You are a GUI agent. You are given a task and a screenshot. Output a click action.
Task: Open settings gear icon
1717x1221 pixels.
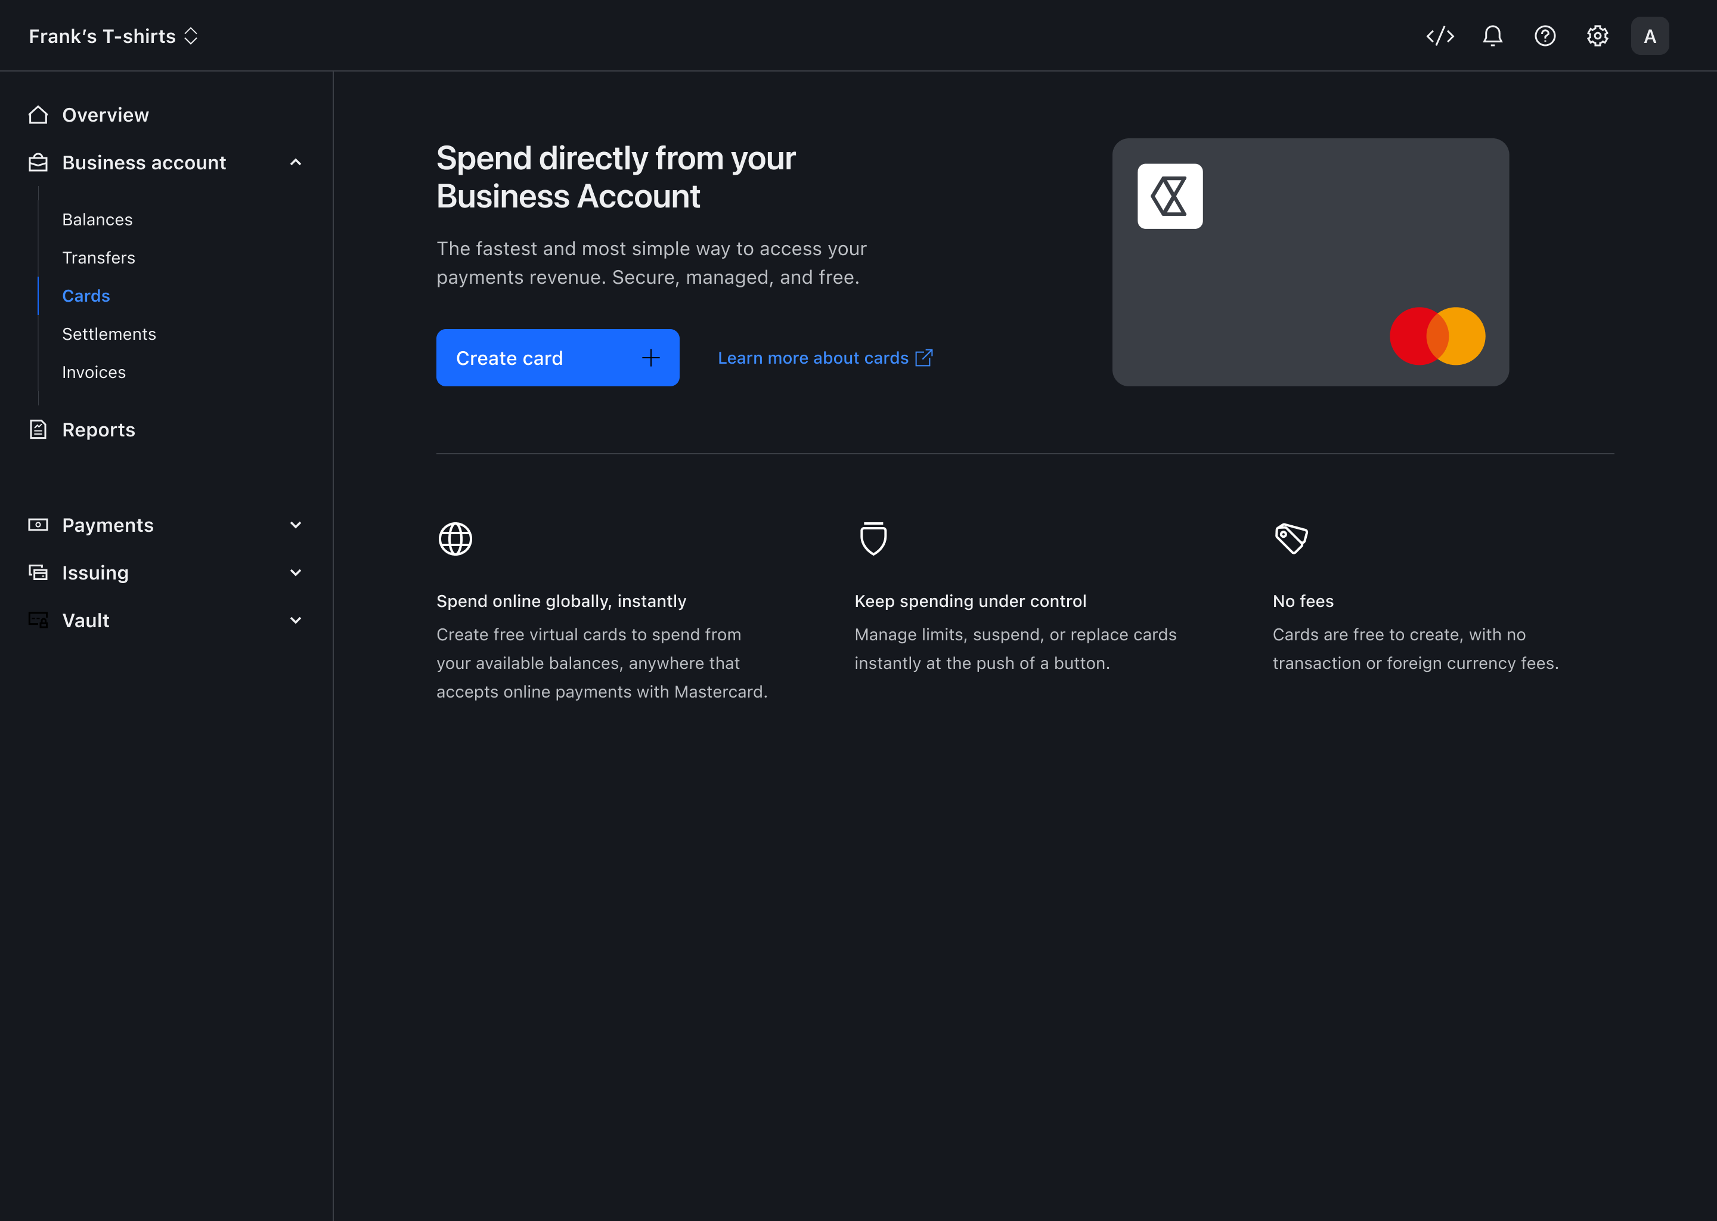pos(1598,36)
